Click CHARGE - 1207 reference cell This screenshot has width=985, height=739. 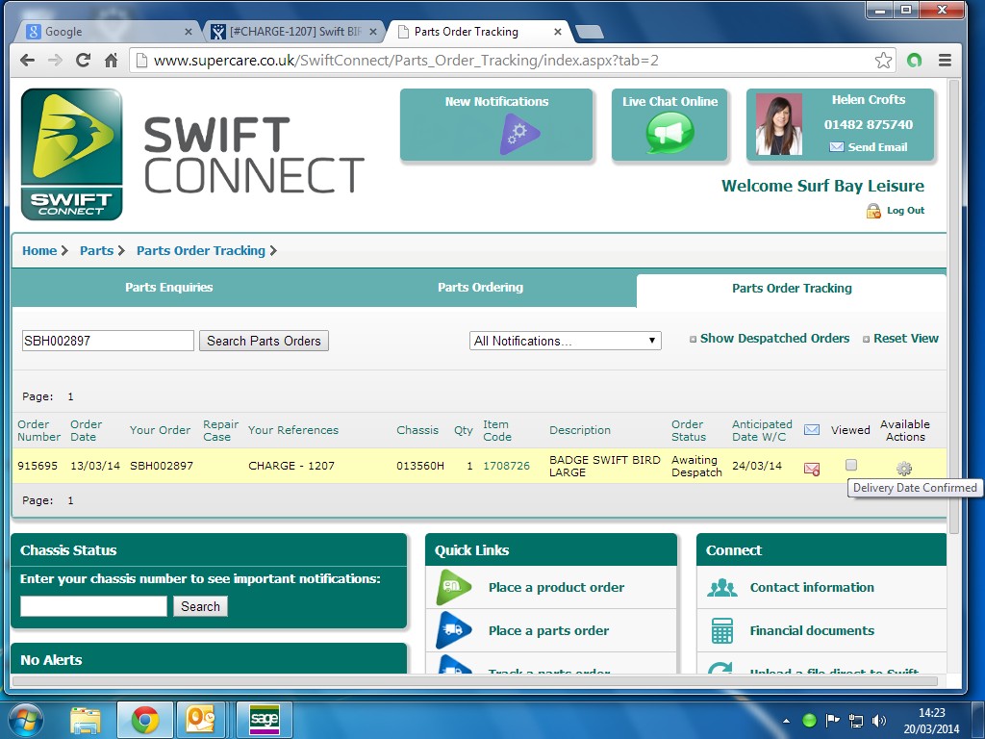[291, 466]
